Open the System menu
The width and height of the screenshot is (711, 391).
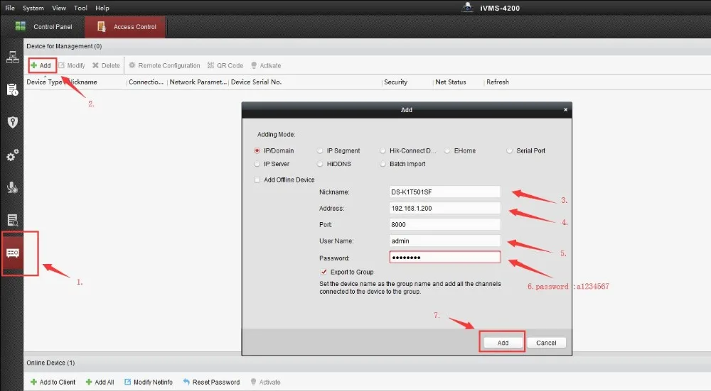[33, 8]
